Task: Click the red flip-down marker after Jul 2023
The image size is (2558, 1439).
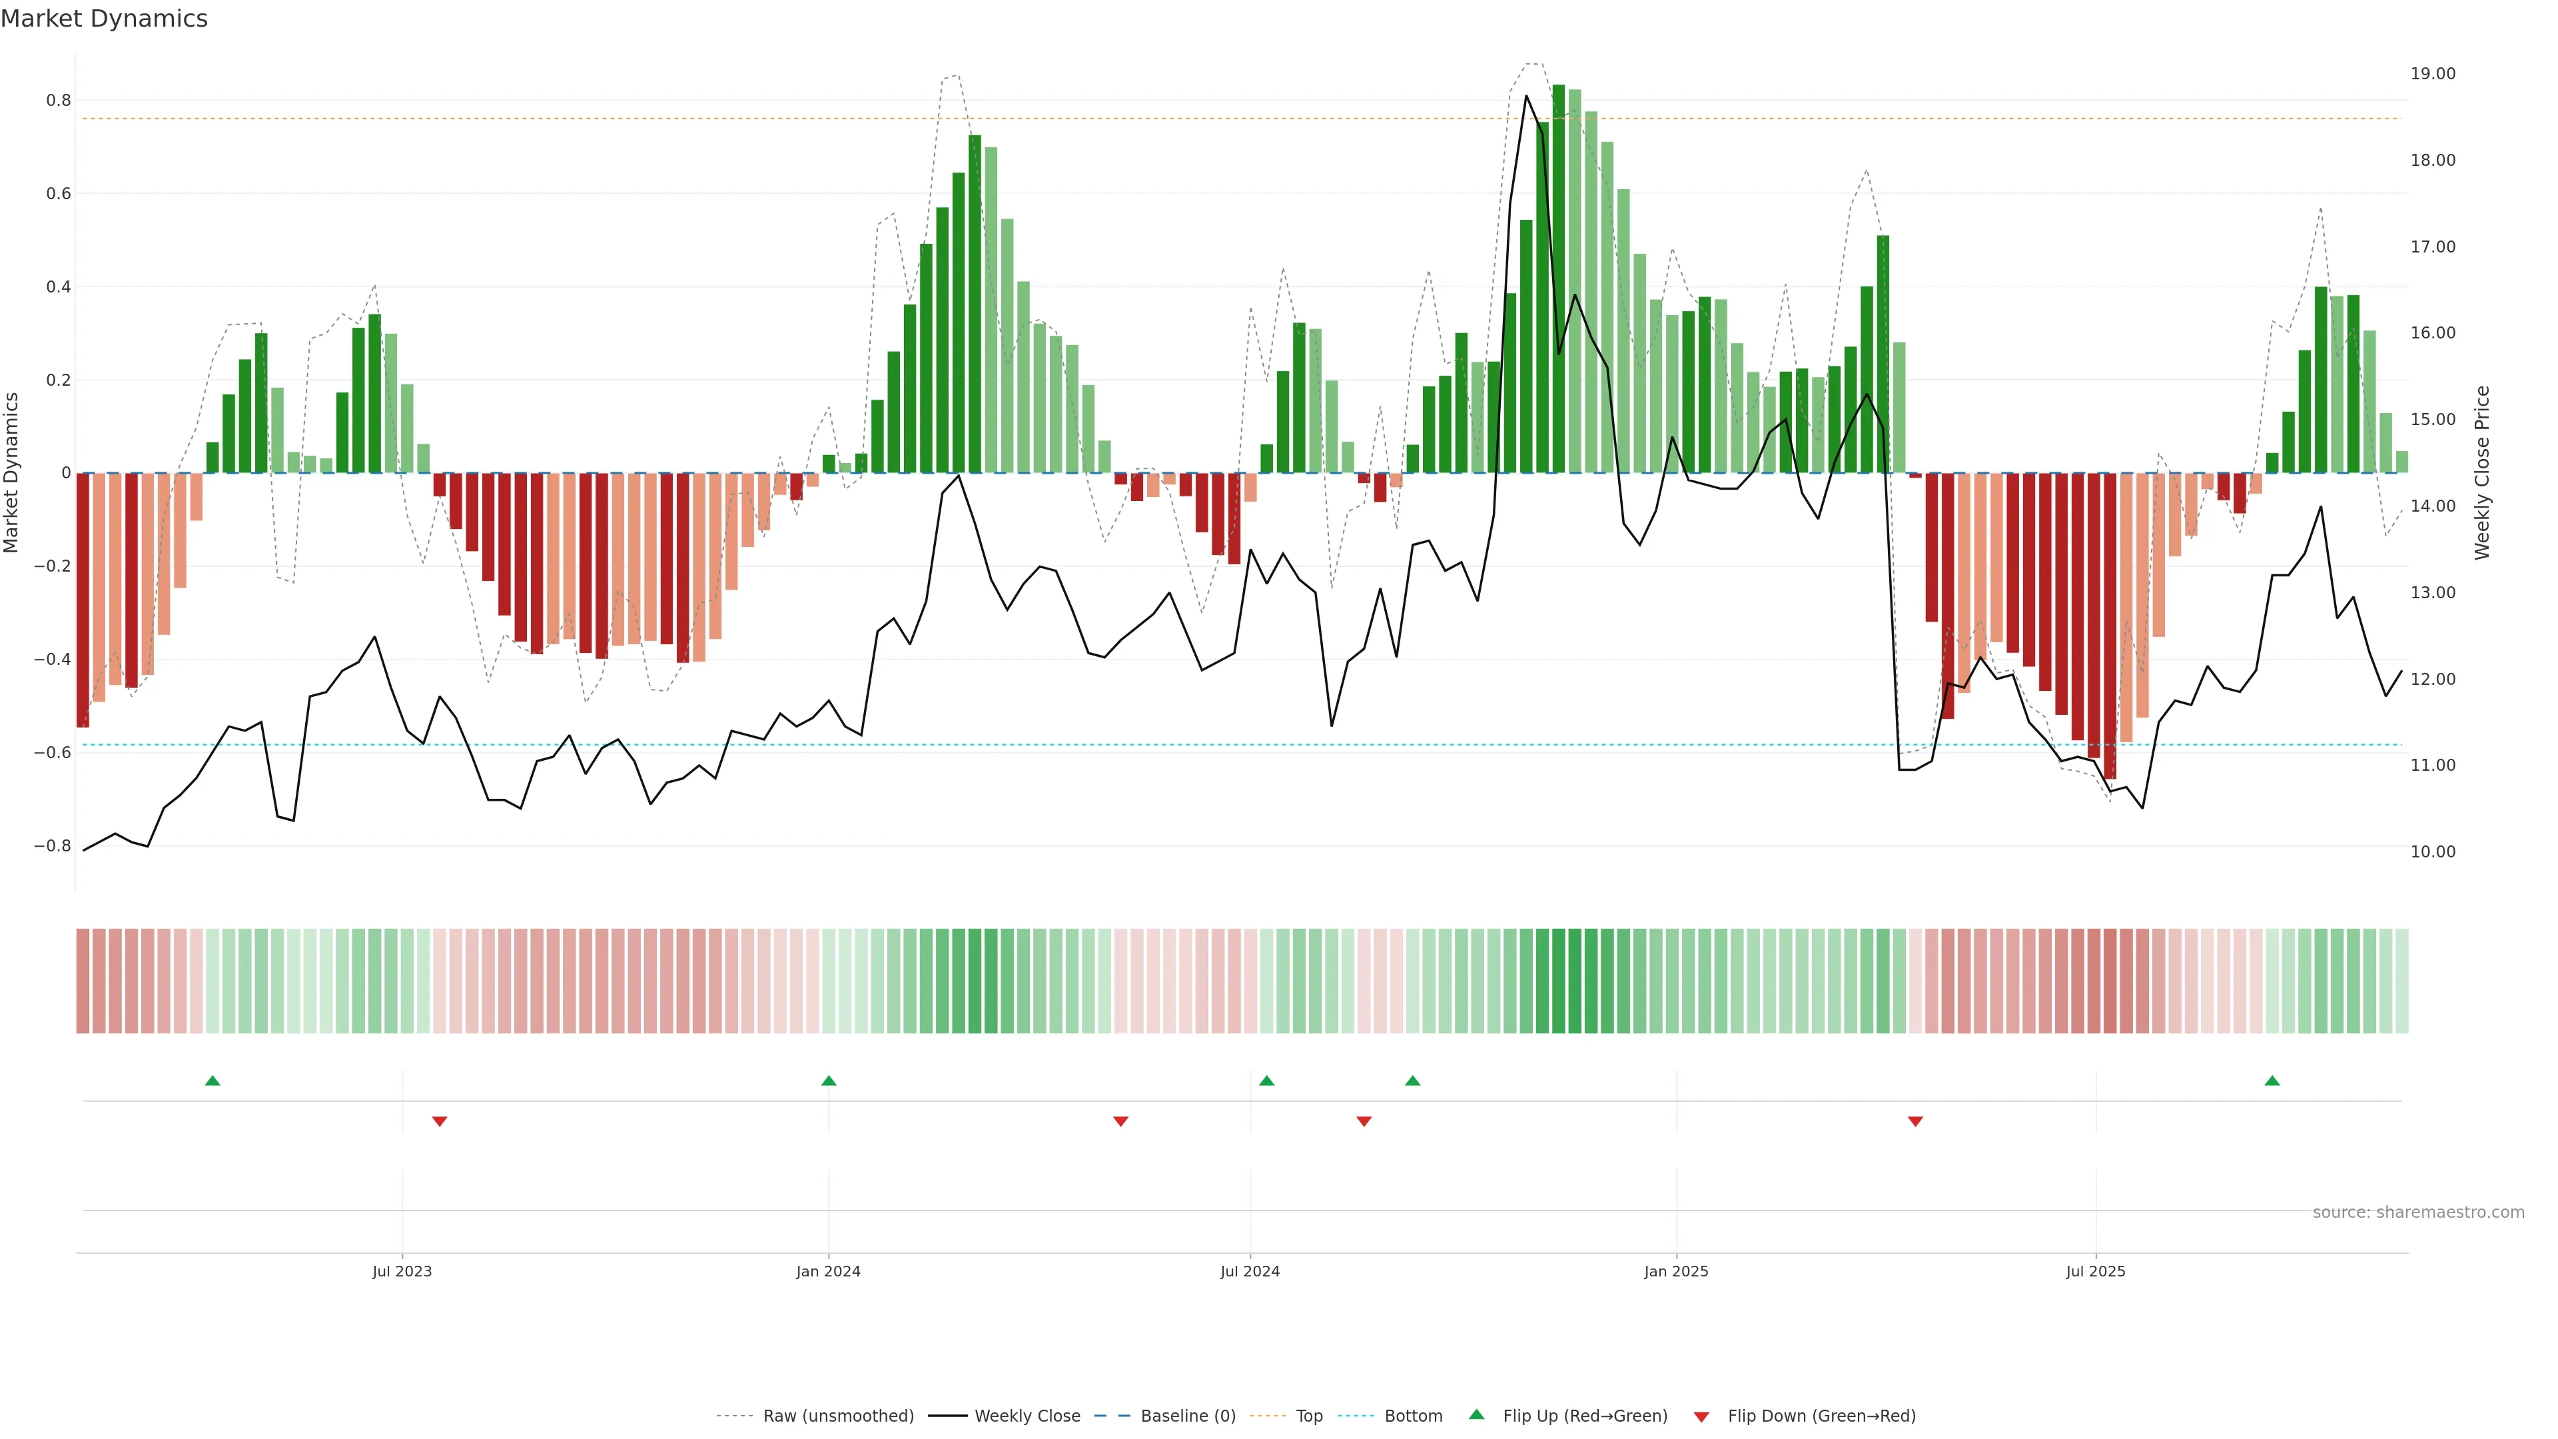Action: tap(440, 1121)
